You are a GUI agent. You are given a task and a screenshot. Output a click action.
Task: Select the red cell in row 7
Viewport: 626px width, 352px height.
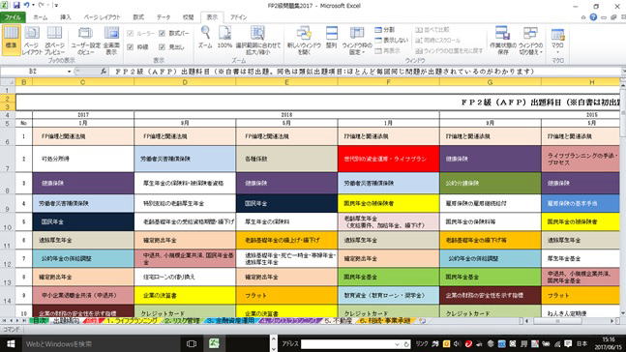(x=388, y=159)
